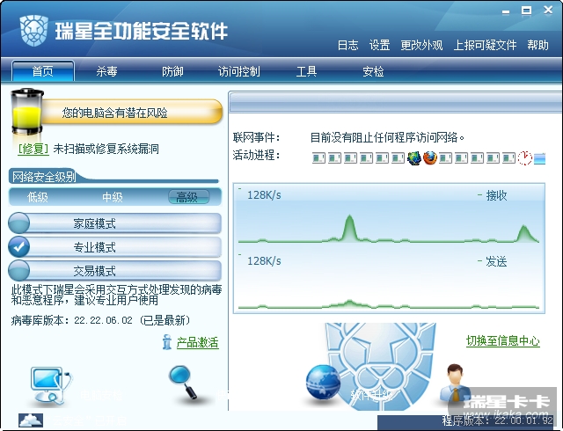The image size is (563, 431).
Task: Select the blue window process icon at row end
Action: (x=539, y=158)
